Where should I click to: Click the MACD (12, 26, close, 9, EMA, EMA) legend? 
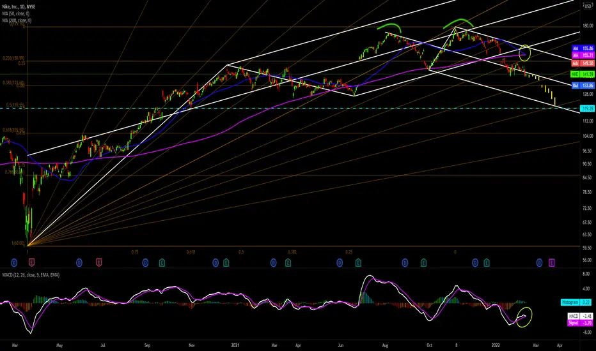tap(31, 275)
